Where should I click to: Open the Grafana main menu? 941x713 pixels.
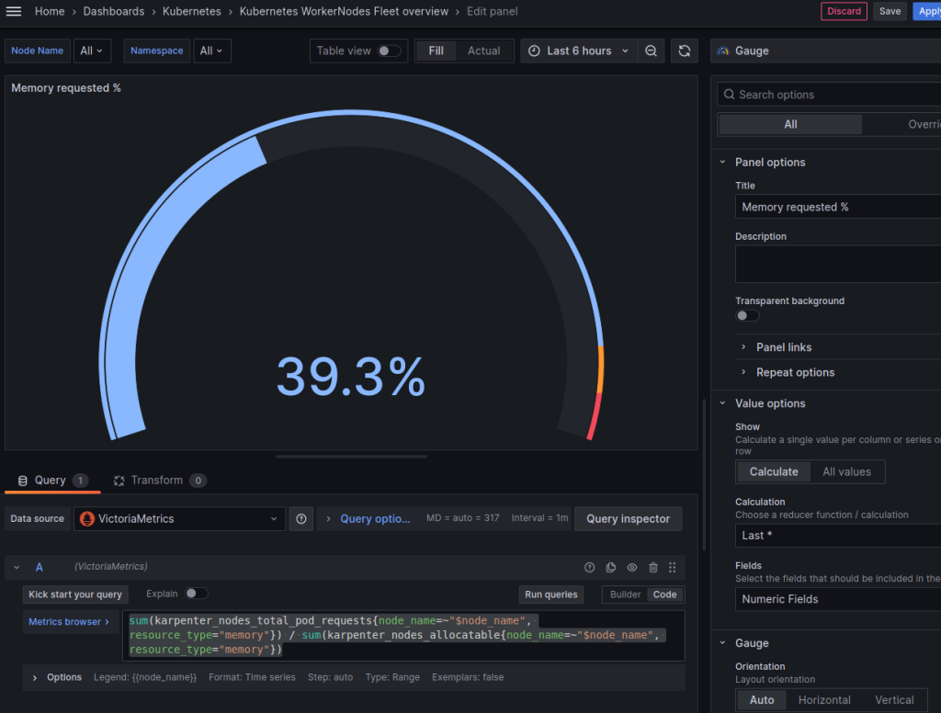pyautogui.click(x=14, y=11)
